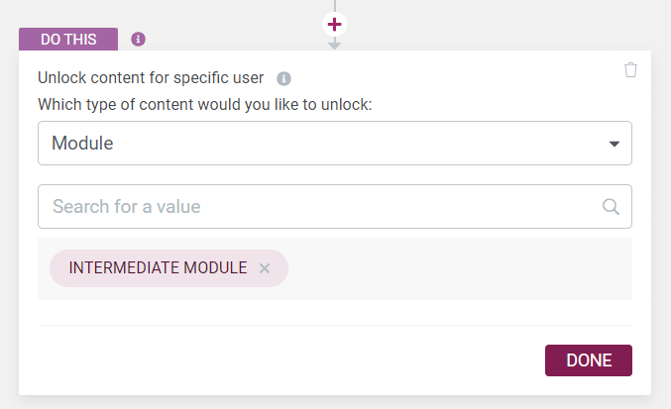This screenshot has width=671, height=409.
Task: Click the plus icon to add a step
Action: click(334, 25)
